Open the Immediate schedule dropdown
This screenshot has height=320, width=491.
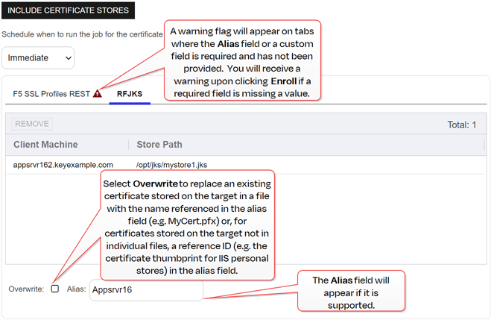point(38,57)
